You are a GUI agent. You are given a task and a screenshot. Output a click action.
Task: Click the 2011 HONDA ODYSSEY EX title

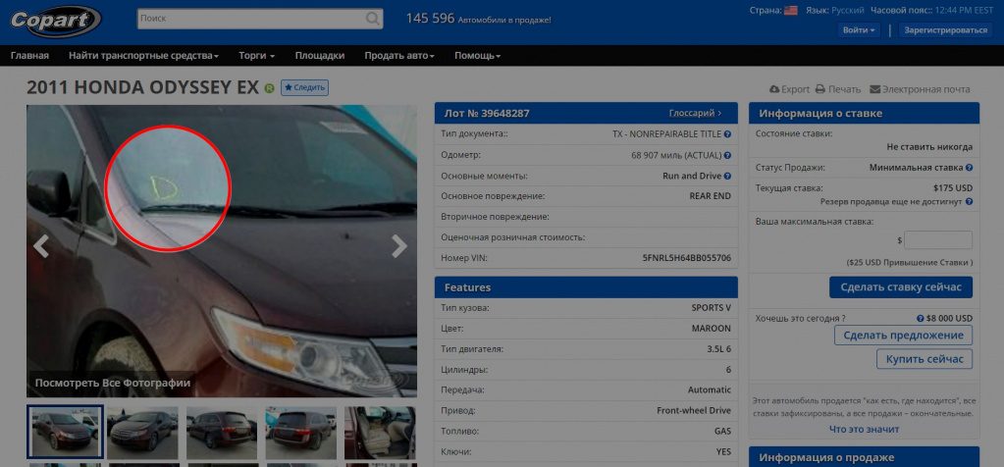pos(142,87)
